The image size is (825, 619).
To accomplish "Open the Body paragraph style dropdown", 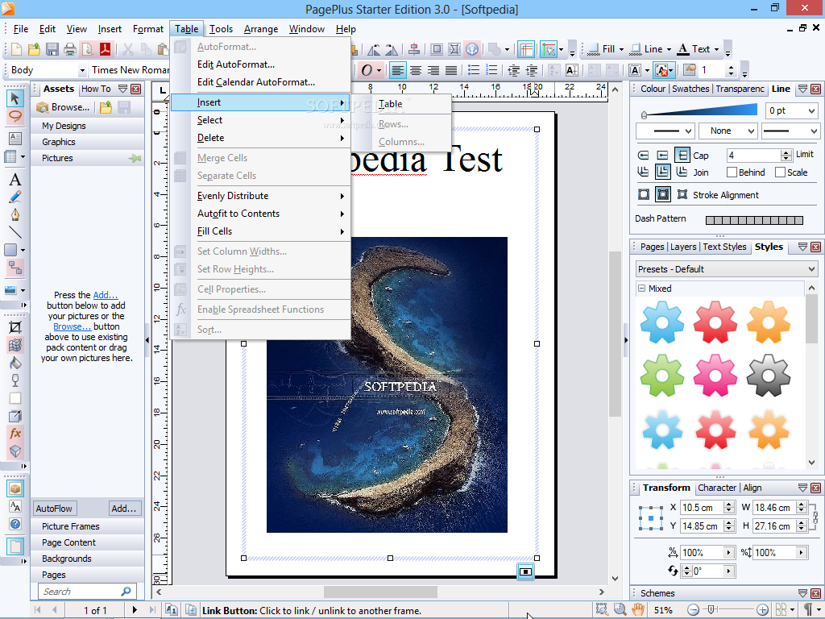I will (82, 70).
